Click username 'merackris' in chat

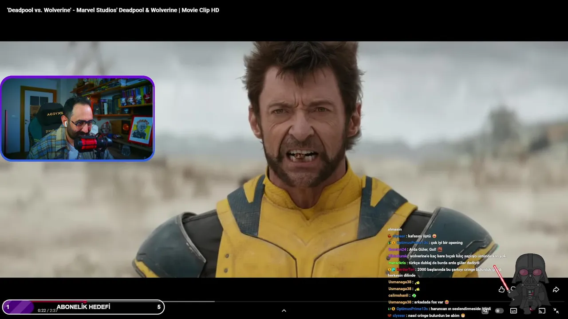click(398, 263)
